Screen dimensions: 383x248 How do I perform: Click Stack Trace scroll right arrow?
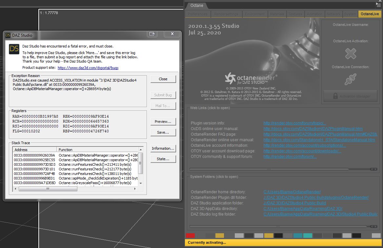(x=135, y=189)
